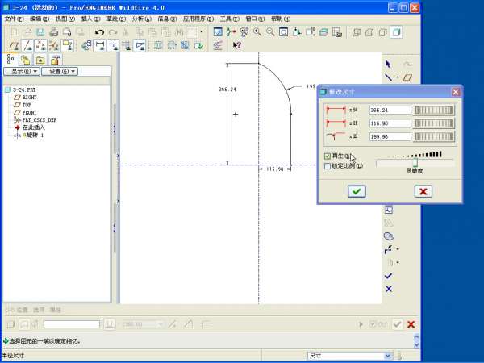This screenshot has width=484, height=363.
Task: Click the Zoom Out magnifier icon
Action: (x=270, y=32)
